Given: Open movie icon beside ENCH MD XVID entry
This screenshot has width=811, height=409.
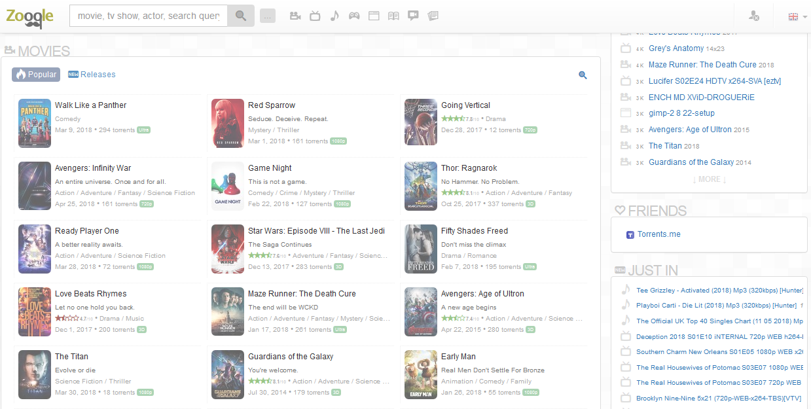Looking at the screenshot, I should (625, 97).
